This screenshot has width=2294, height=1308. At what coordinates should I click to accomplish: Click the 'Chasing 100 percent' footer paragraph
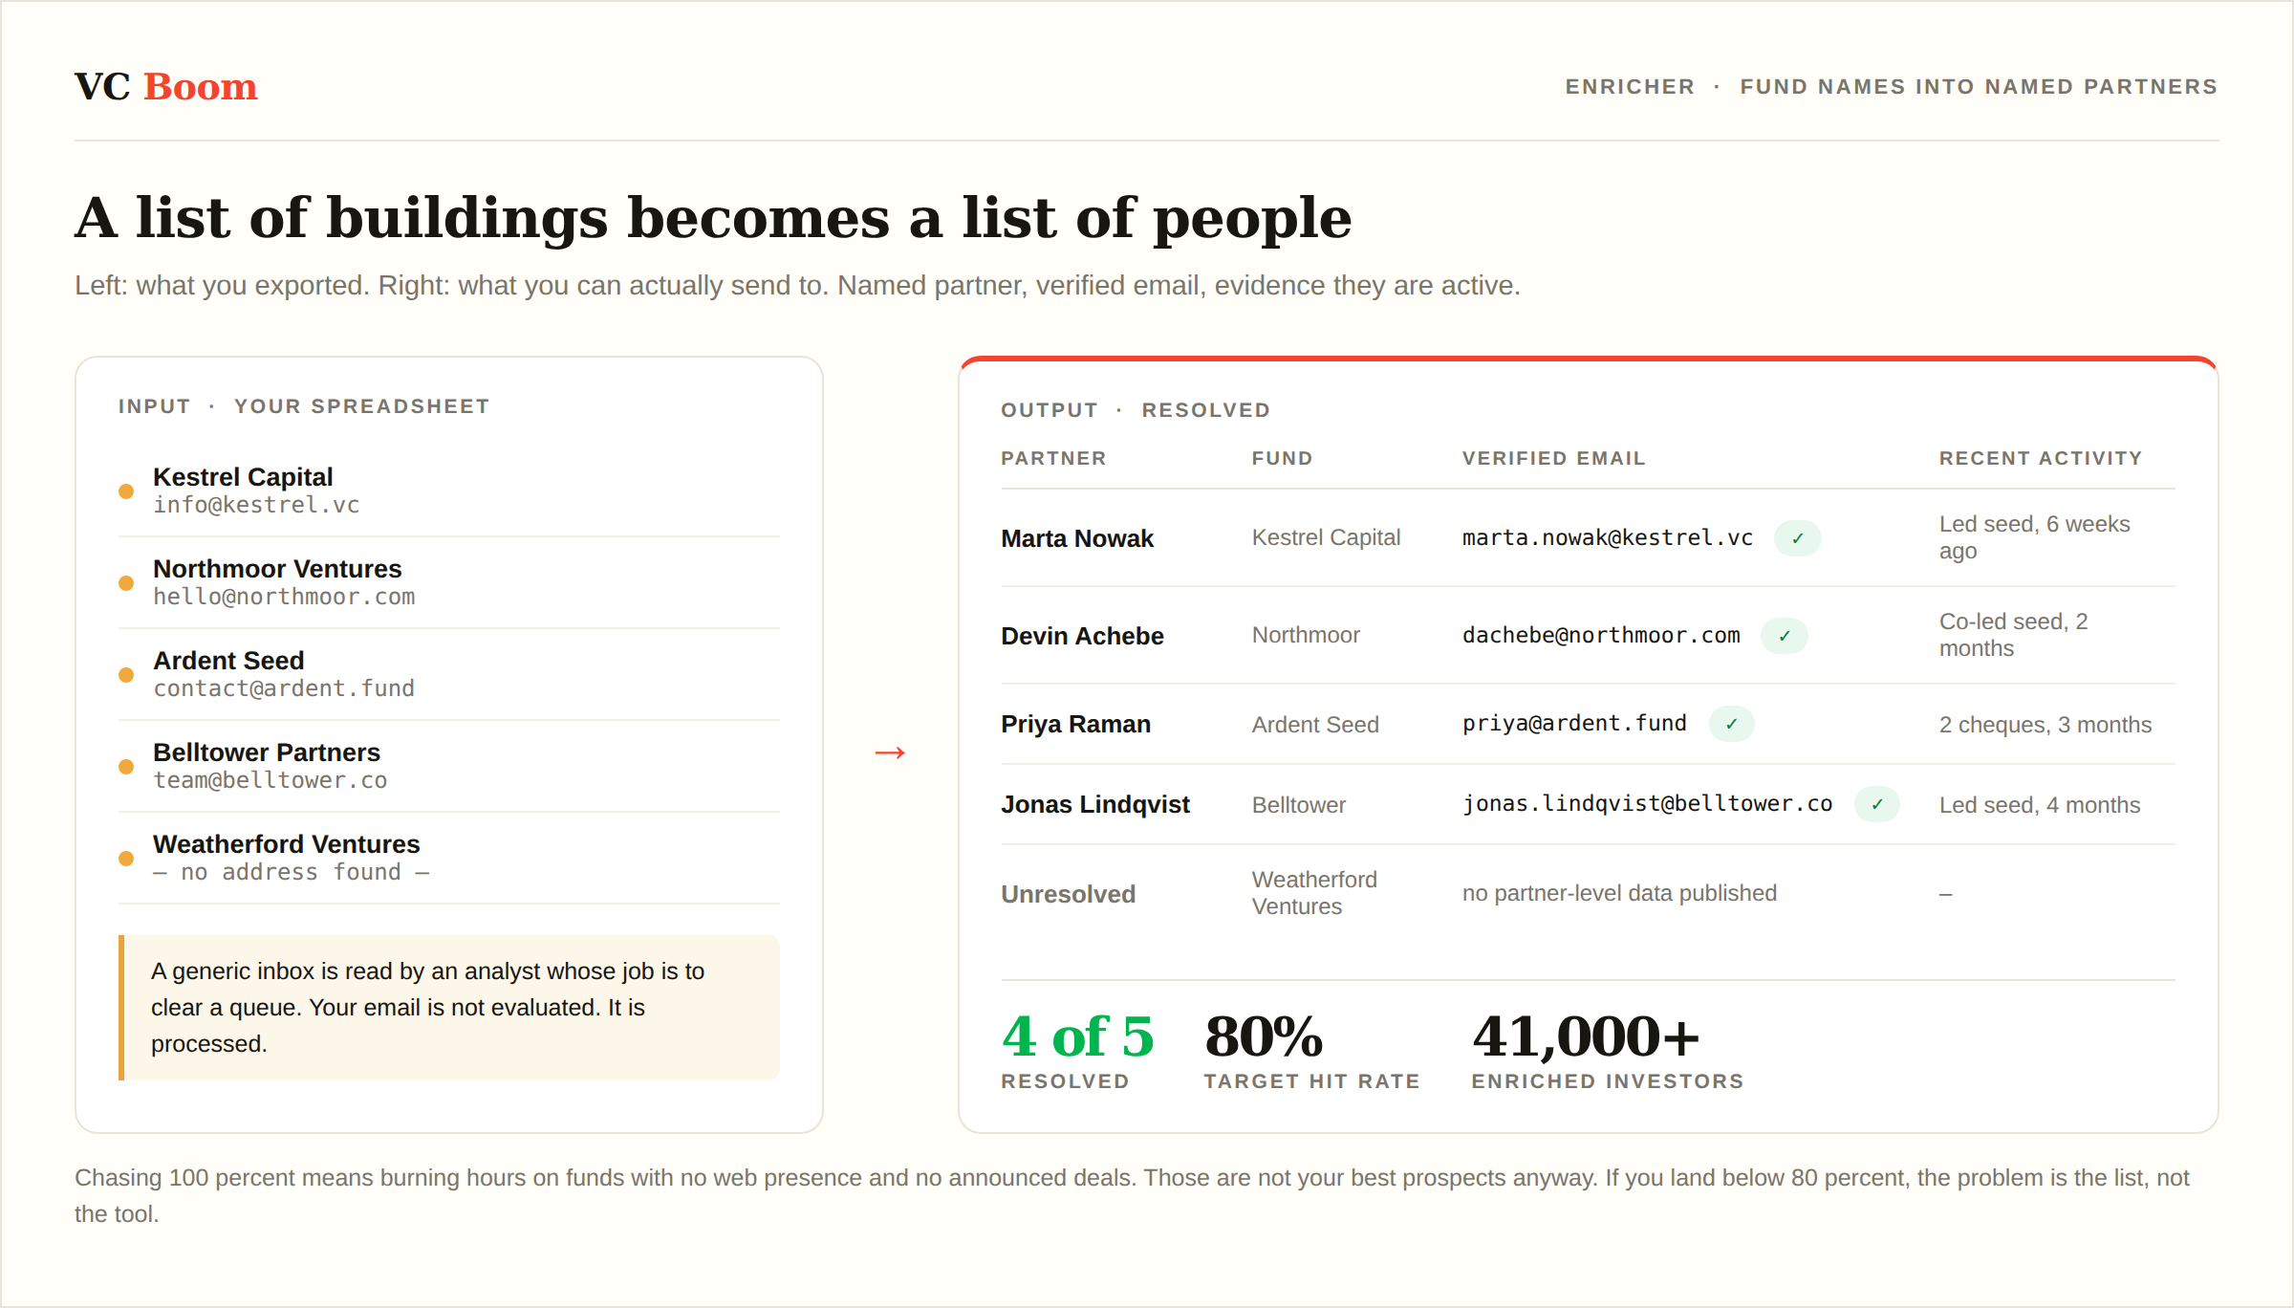coord(1133,1196)
